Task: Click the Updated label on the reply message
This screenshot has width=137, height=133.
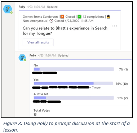Action: coord(63,55)
